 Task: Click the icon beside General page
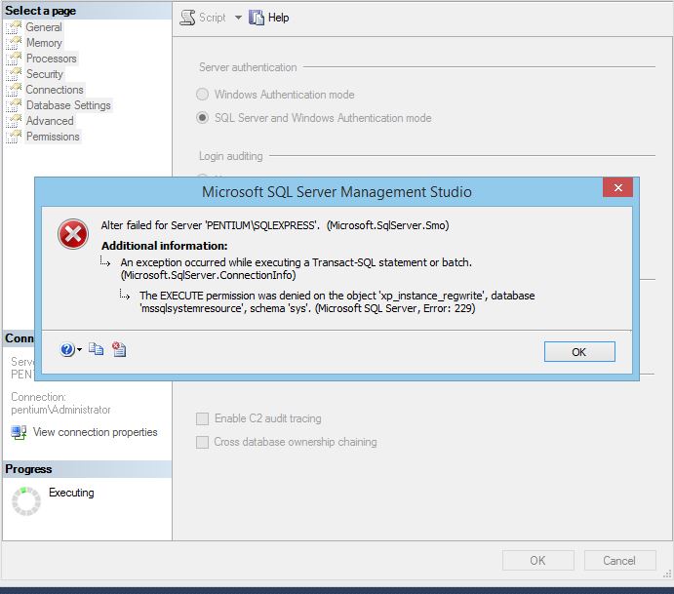[x=14, y=27]
